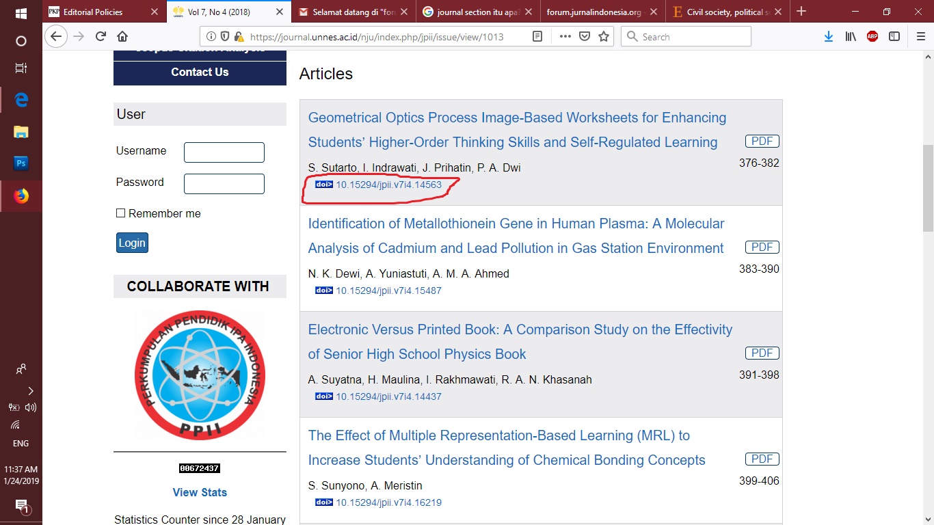
Task: Click the page vertical scrollbar
Action: tap(928, 188)
